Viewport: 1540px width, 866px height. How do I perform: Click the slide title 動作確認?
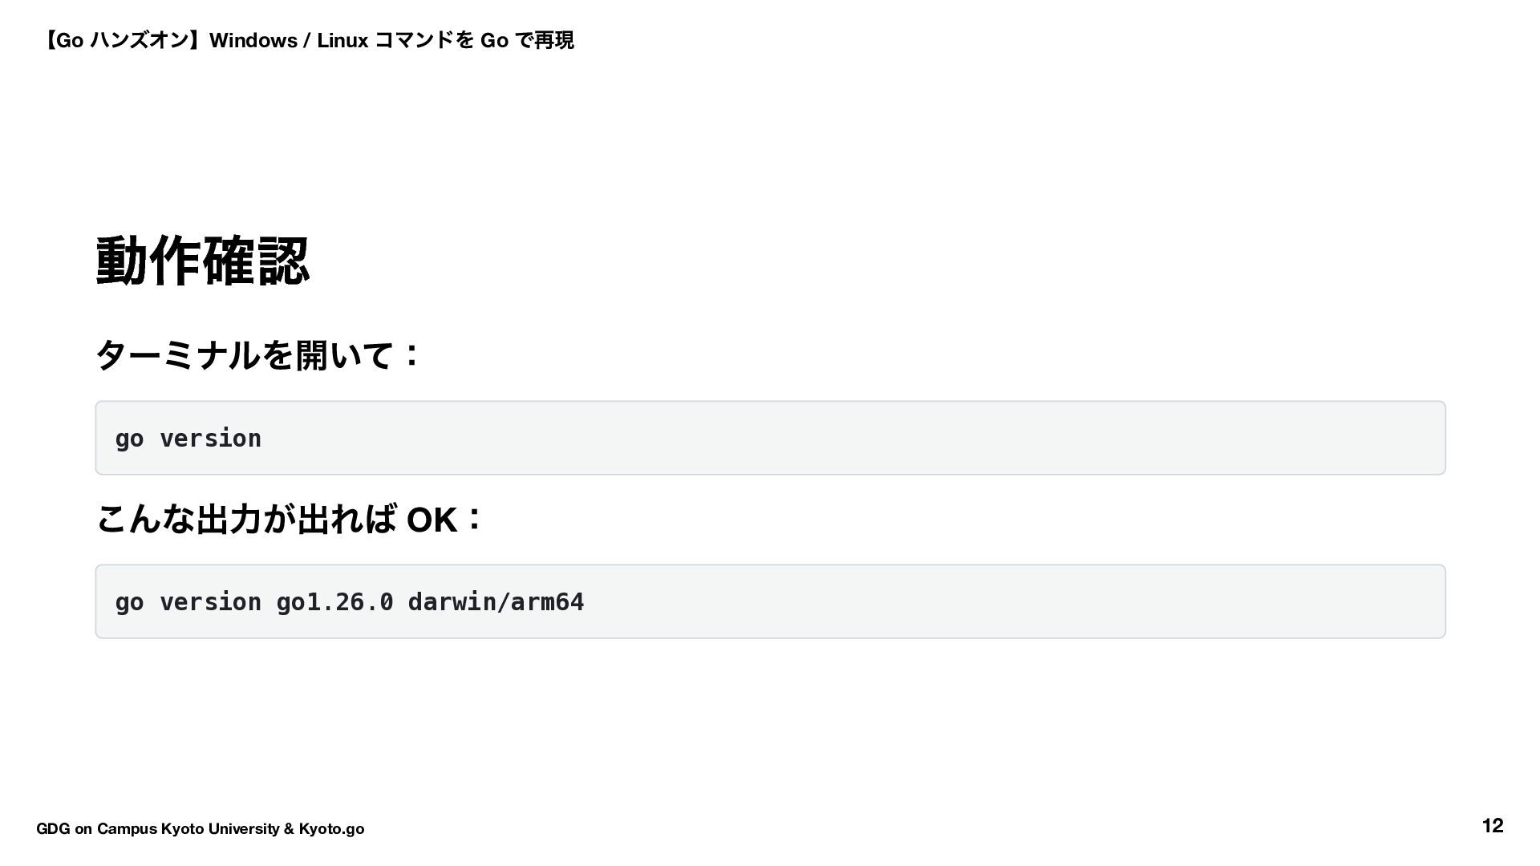(202, 261)
